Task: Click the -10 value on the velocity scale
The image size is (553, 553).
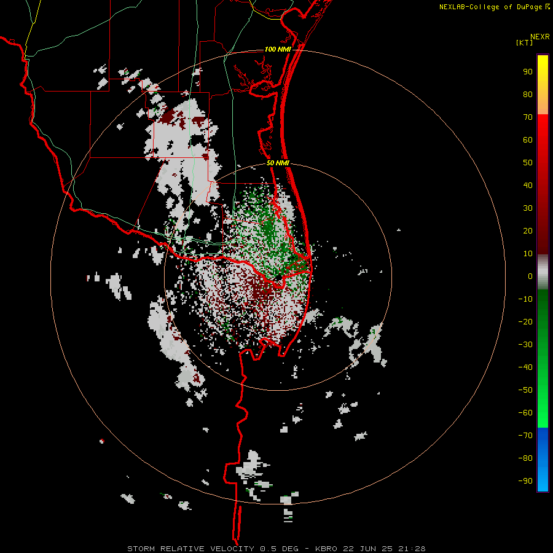Action: (525, 299)
